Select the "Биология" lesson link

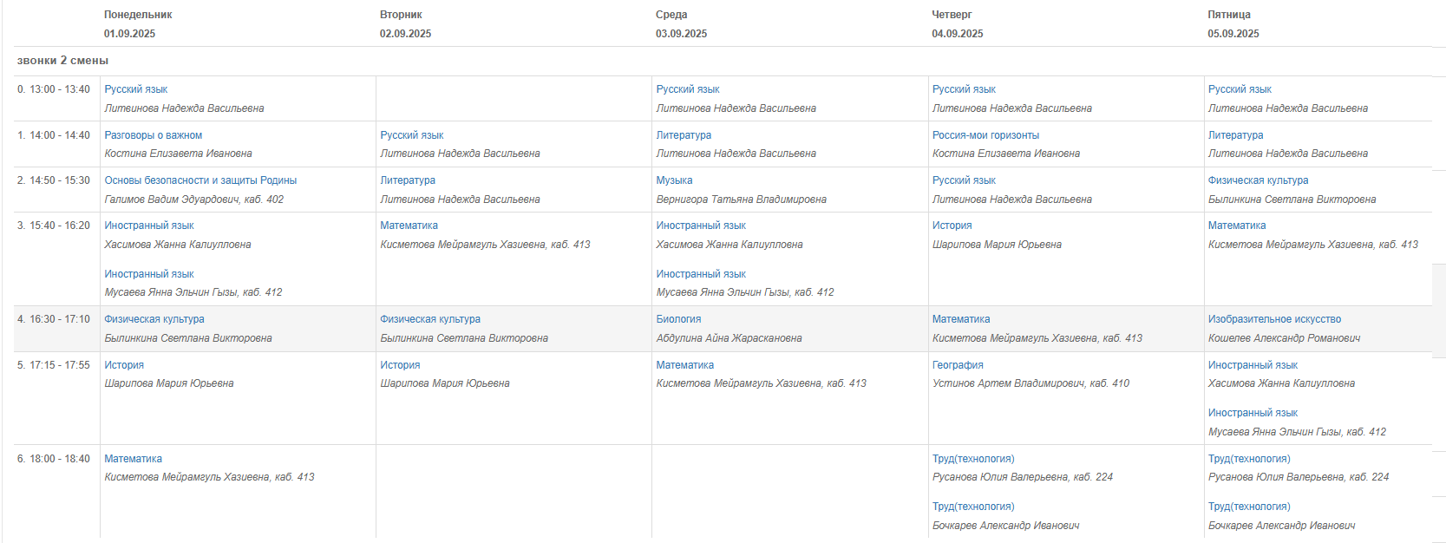click(x=678, y=319)
